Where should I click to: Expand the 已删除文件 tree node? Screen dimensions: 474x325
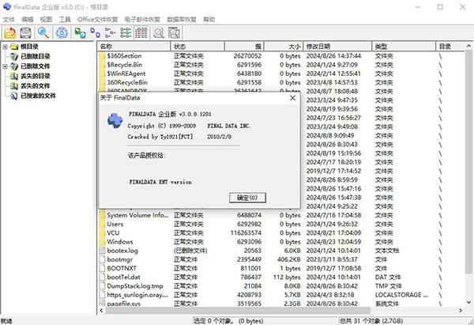(x=5, y=66)
